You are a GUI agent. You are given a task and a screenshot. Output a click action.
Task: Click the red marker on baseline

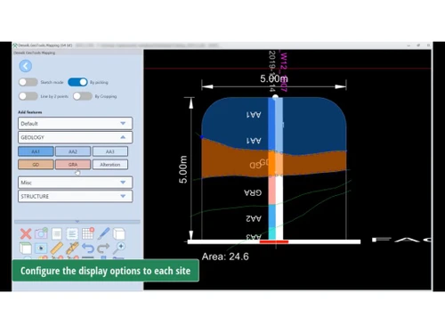click(x=274, y=242)
